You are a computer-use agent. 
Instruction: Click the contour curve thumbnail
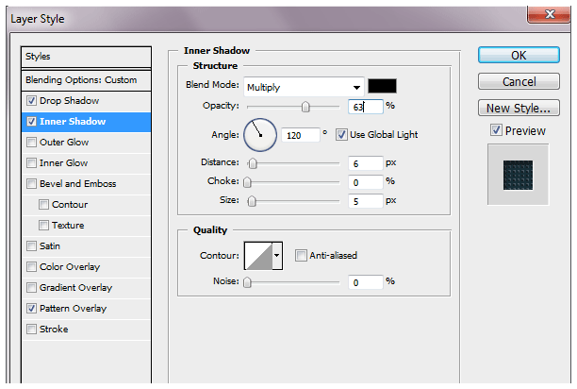(257, 255)
